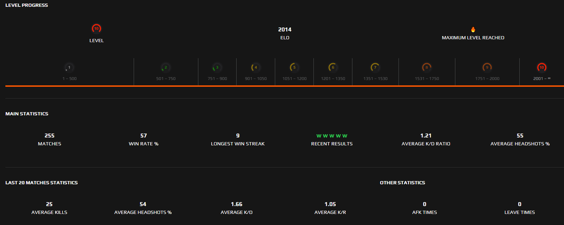Select the level 10 badge on the progress scale
564x225 pixels.
541,68
